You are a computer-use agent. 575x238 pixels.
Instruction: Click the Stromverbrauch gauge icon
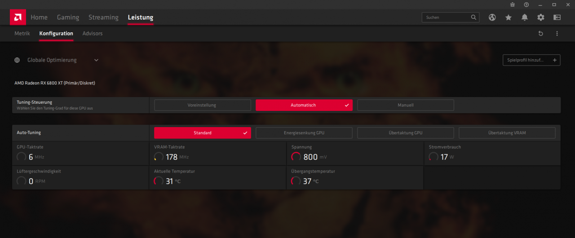[433, 157]
